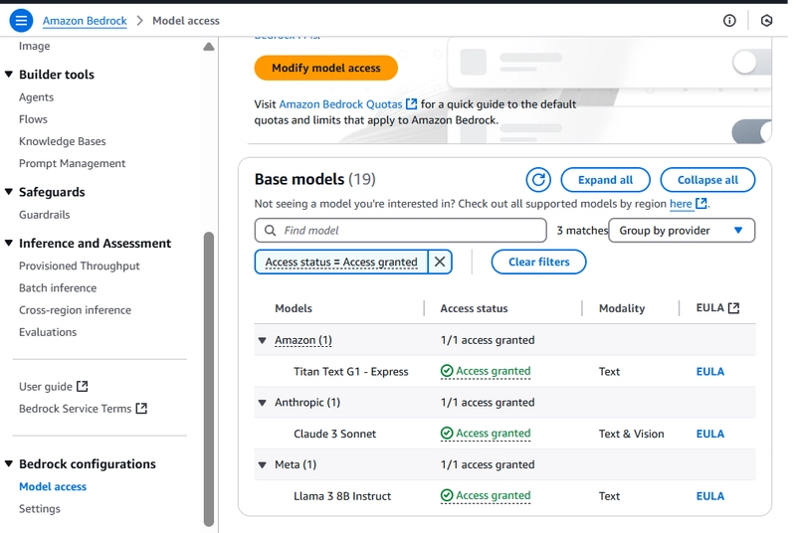Click the Claude 3 Sonnet model name
This screenshot has height=533, width=796.
point(334,434)
